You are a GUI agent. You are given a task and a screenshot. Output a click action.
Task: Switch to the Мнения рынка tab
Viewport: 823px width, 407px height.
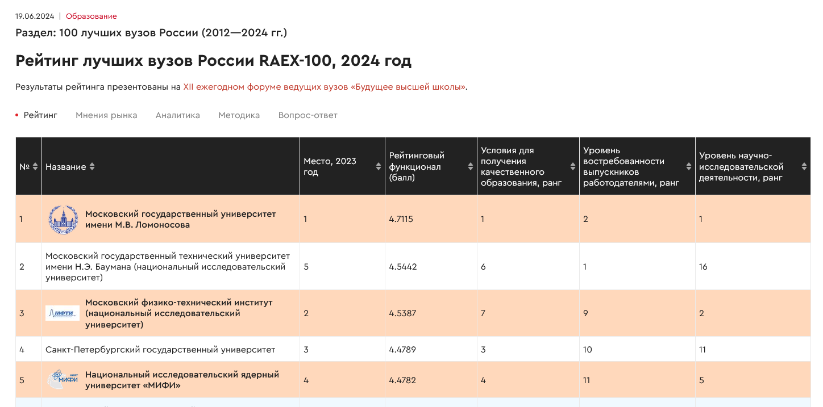106,115
